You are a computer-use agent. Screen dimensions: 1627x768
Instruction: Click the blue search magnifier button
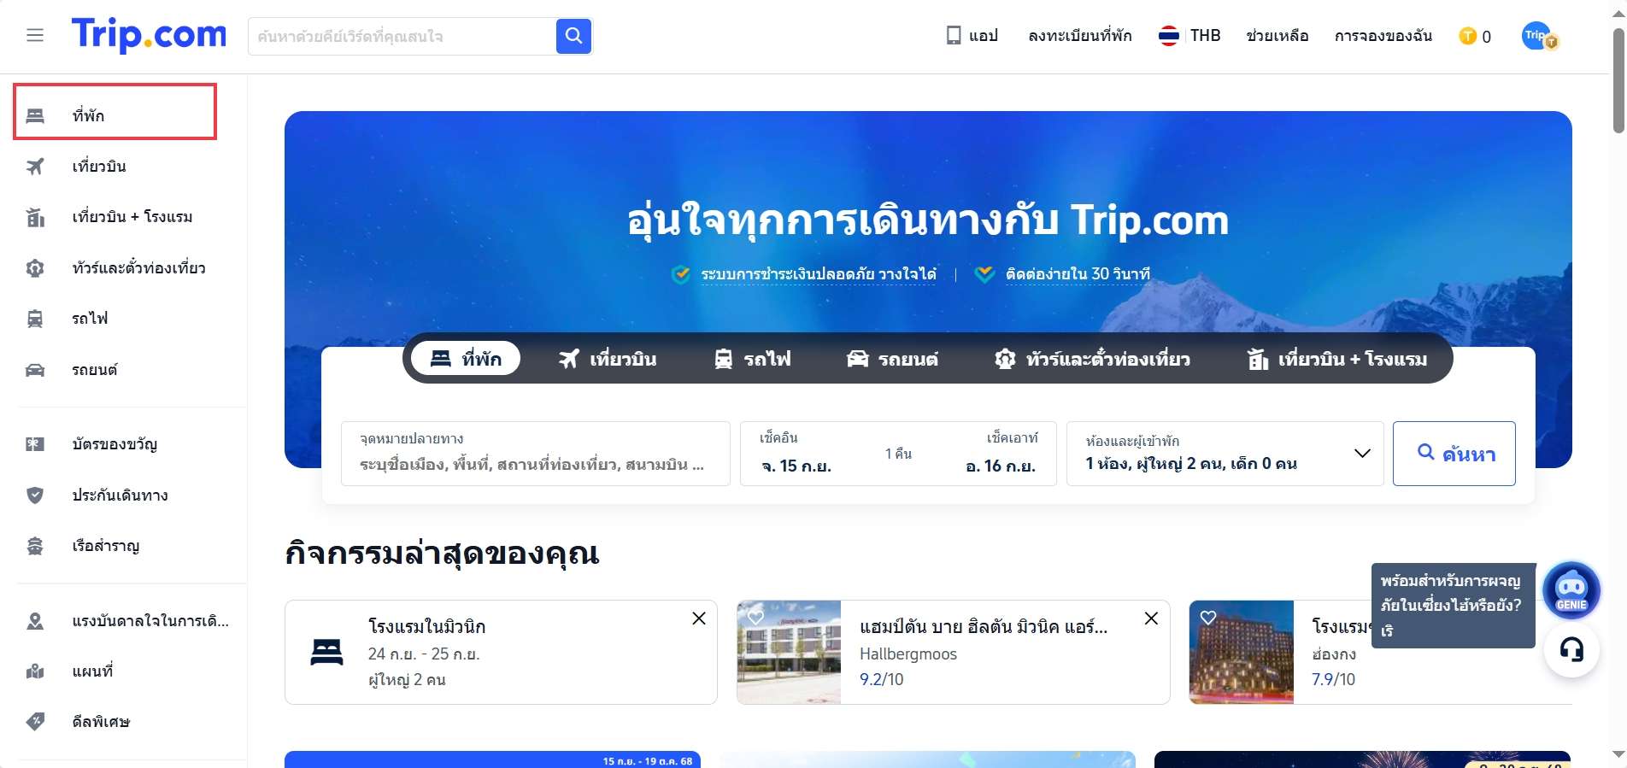(573, 36)
